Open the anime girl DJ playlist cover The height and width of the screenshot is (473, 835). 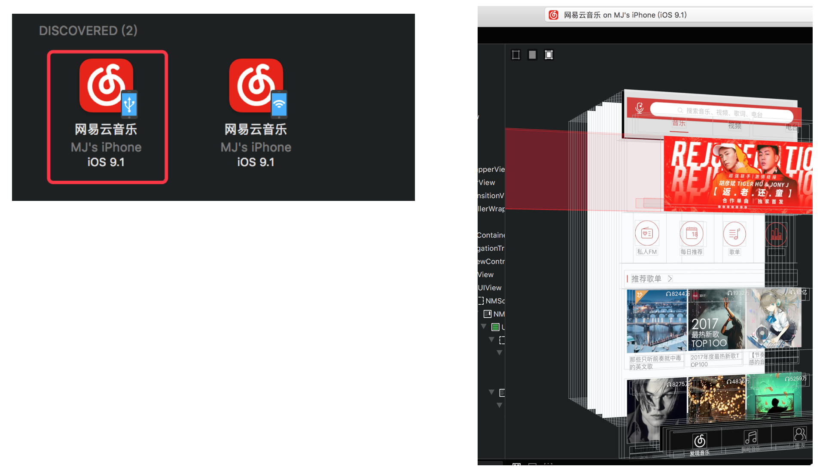(774, 318)
